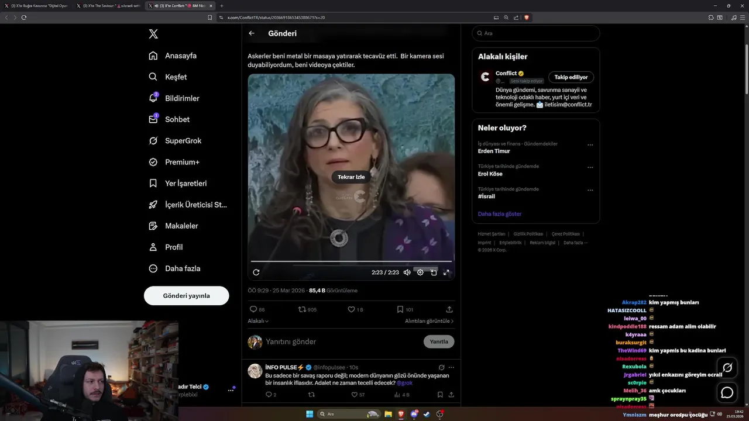Seek on the video progress bar
This screenshot has height=421, width=749.
pyautogui.click(x=351, y=261)
